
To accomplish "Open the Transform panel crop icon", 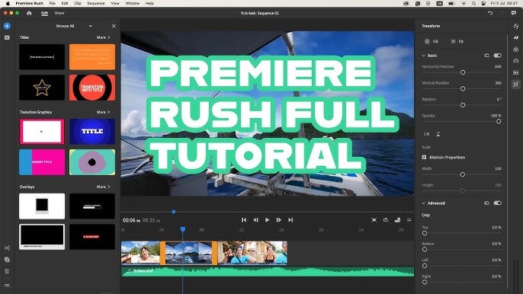I will [516, 85].
